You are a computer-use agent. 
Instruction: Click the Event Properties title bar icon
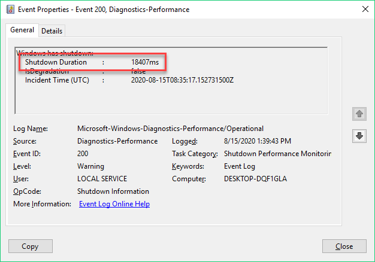pos(10,10)
